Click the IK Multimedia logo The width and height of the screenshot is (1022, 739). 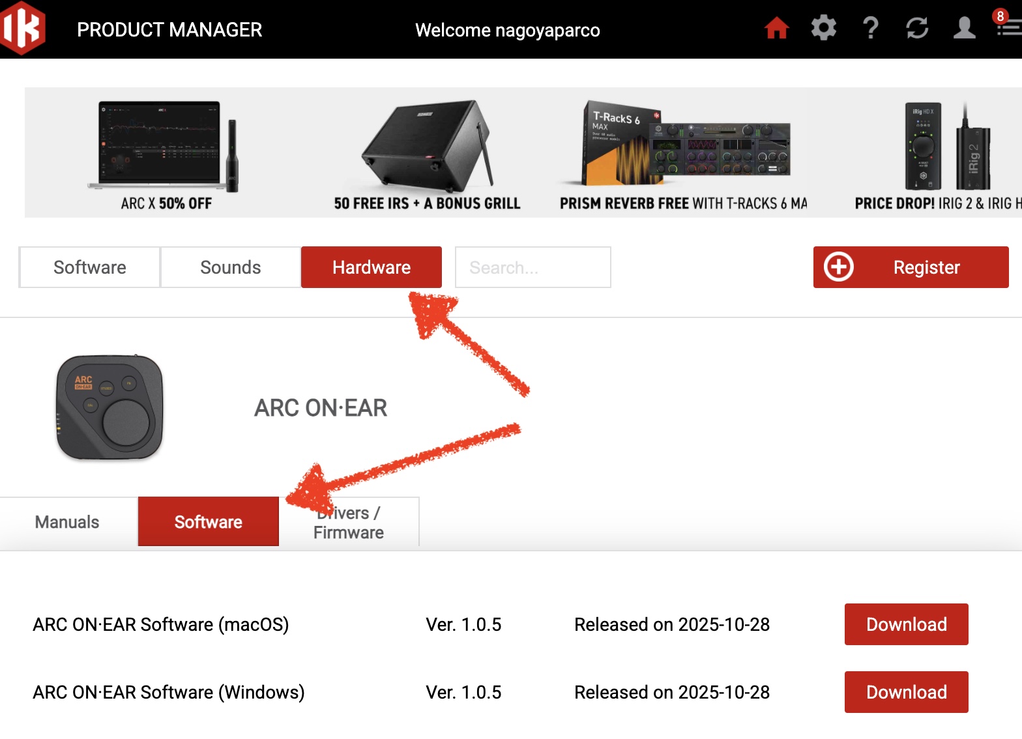point(23,29)
